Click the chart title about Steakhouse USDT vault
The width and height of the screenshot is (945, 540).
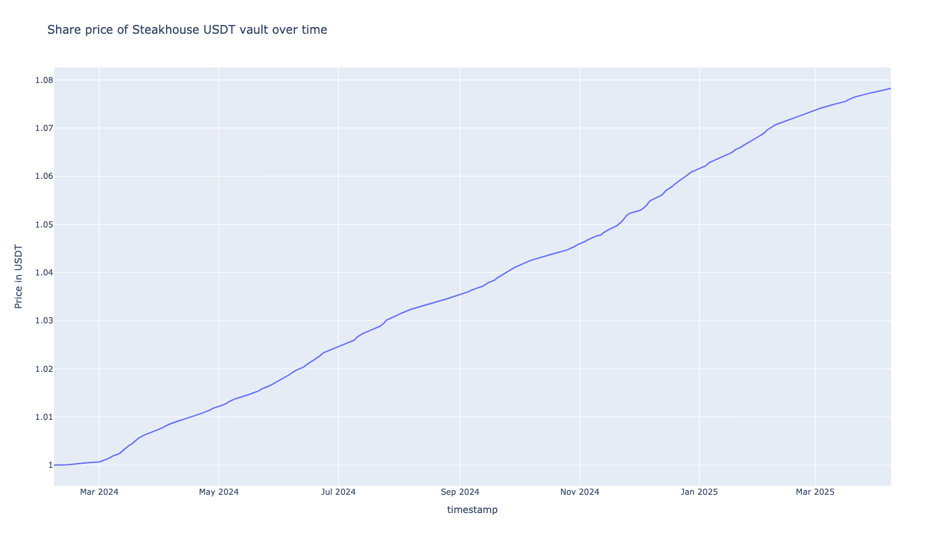coord(187,30)
